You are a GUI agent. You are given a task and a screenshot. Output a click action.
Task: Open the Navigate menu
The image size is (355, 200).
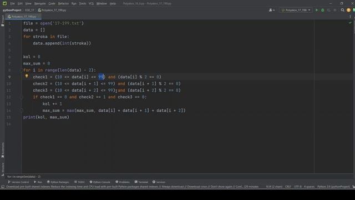[x=40, y=3]
